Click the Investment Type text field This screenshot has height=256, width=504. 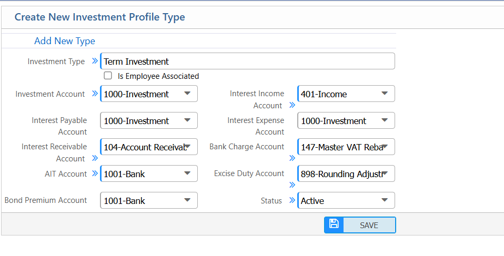(x=247, y=62)
